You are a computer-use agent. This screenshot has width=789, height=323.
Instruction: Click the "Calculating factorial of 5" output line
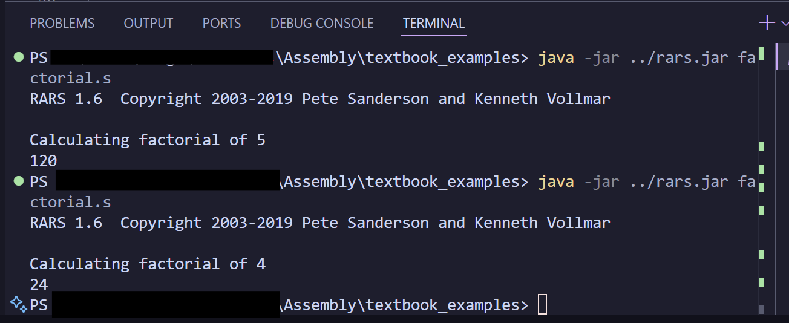pyautogui.click(x=148, y=140)
